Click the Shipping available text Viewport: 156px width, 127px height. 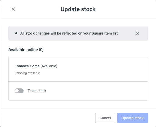(27, 73)
